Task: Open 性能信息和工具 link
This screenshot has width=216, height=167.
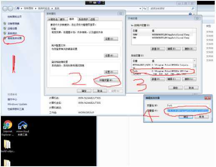Action: coord(16,109)
